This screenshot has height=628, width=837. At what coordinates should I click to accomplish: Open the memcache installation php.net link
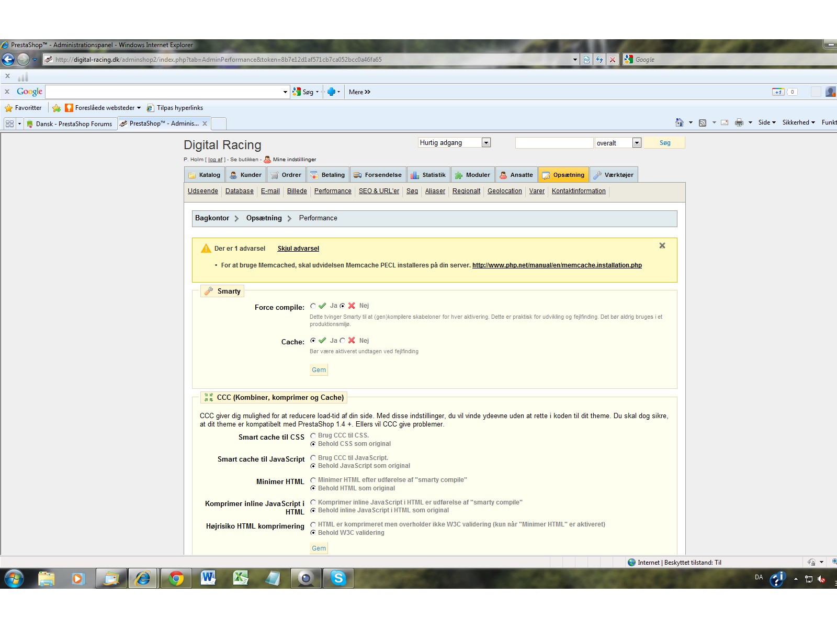557,265
